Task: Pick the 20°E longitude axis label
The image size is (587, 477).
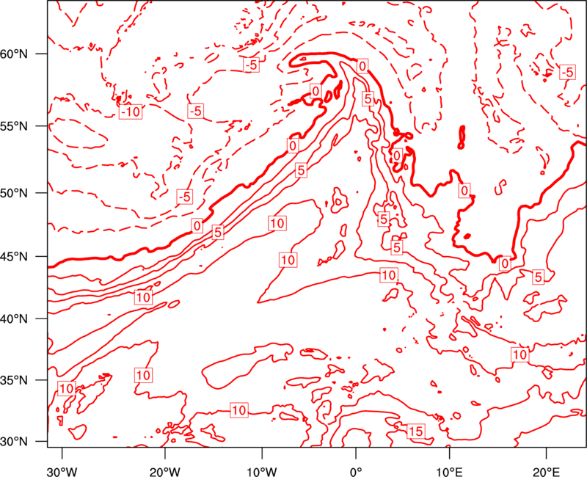Action: click(x=546, y=472)
